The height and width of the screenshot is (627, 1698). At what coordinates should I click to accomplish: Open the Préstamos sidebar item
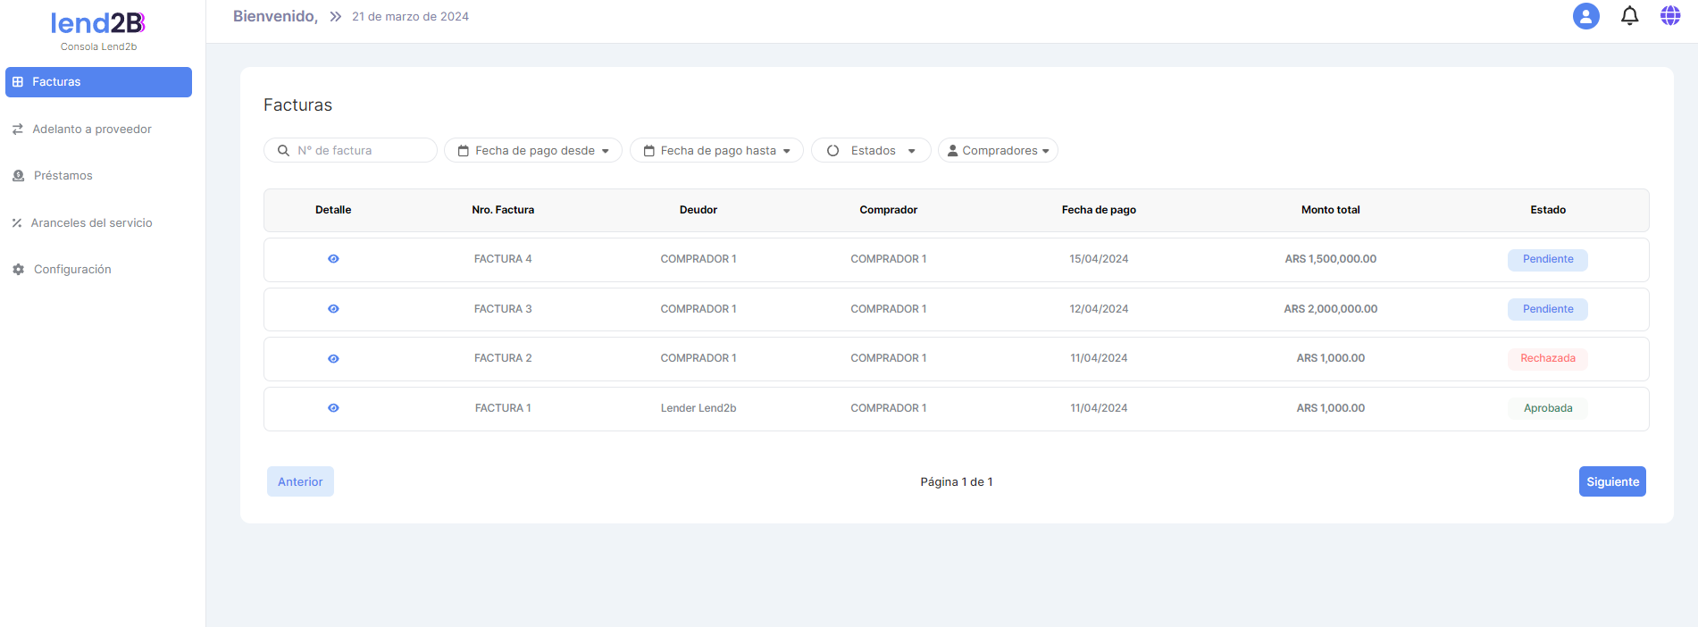coord(63,176)
